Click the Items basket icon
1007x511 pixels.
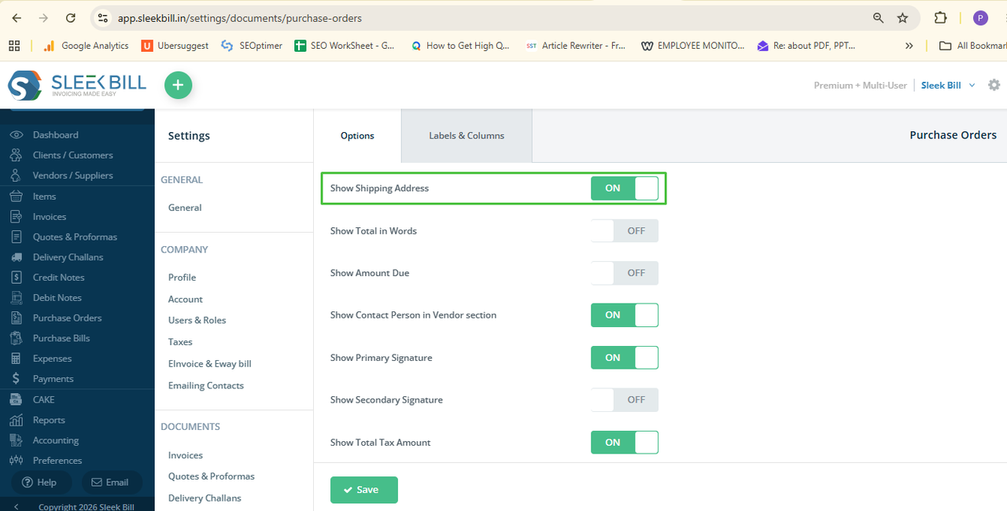pyautogui.click(x=17, y=196)
